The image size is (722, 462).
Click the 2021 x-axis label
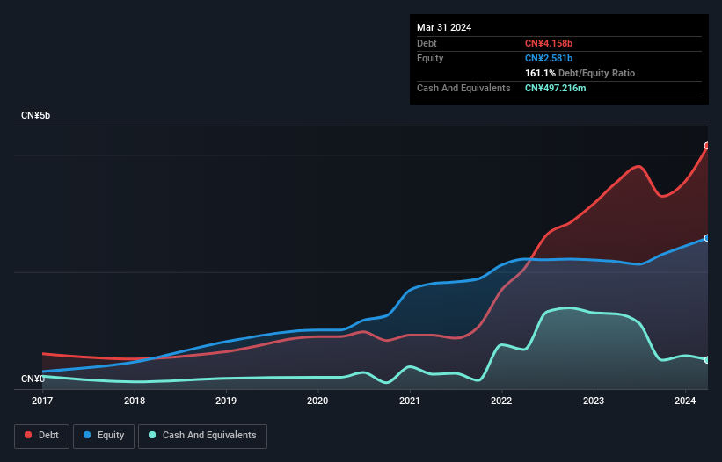click(x=410, y=401)
